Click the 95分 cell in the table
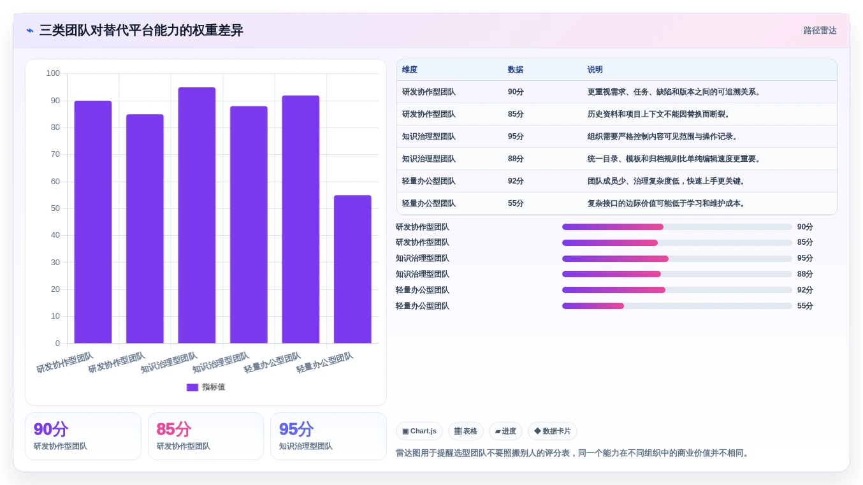 click(x=516, y=137)
